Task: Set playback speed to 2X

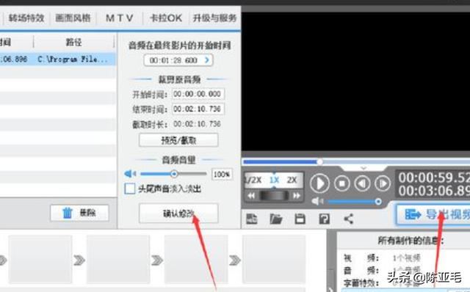Action: tap(292, 180)
